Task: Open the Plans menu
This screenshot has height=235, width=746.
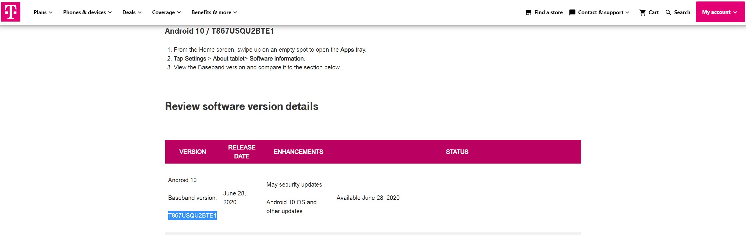Action: coord(40,12)
